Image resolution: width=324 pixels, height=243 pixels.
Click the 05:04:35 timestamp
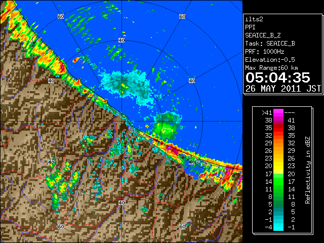278,77
